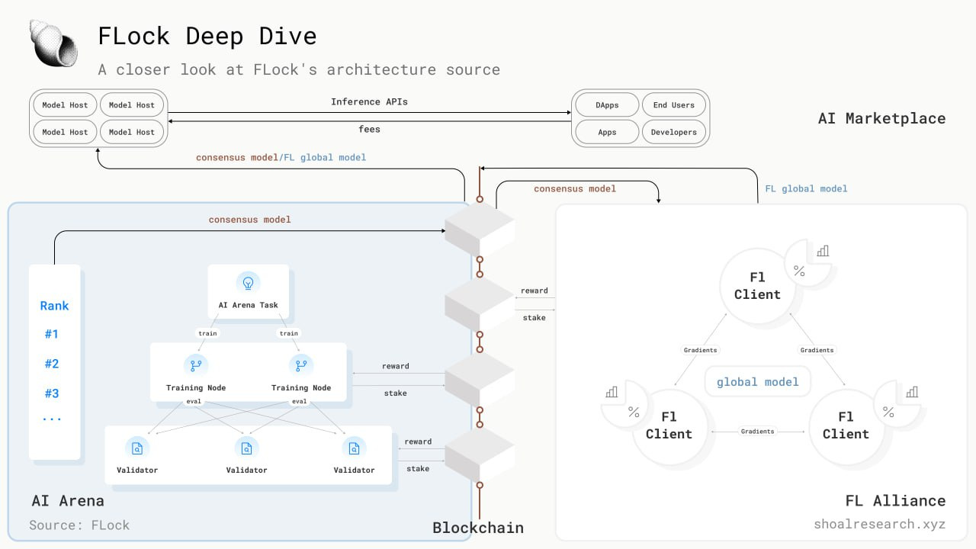This screenshot has width=976, height=549.
Task: Click the Source: FLock caption
Action: pos(79,525)
